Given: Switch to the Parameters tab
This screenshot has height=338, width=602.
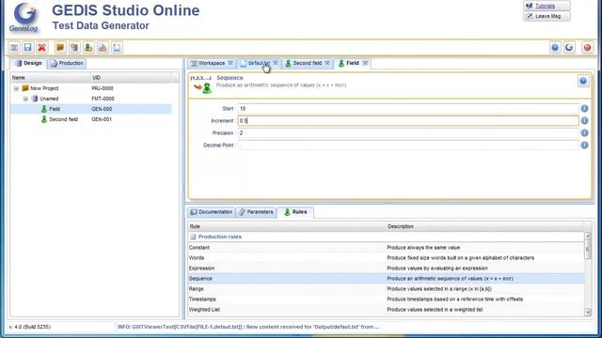Looking at the screenshot, I should (x=256, y=212).
